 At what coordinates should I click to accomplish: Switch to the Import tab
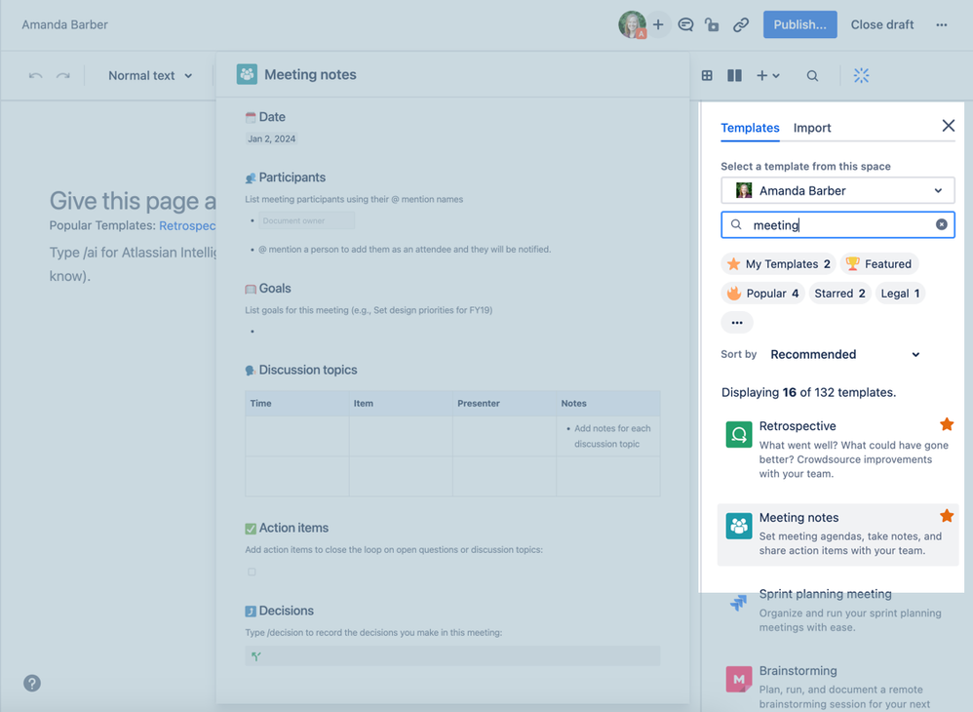pos(812,128)
